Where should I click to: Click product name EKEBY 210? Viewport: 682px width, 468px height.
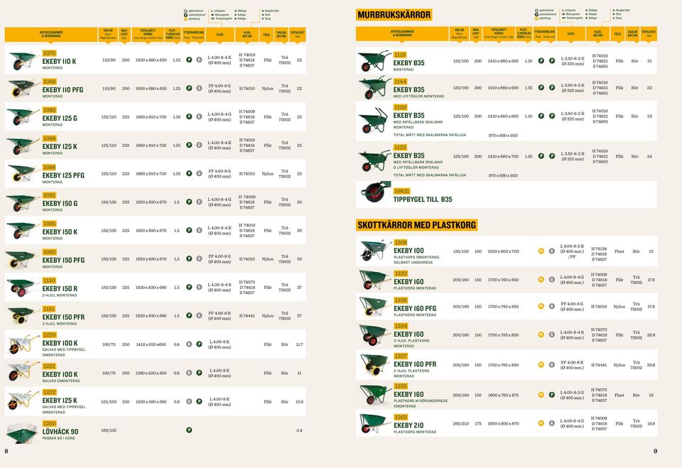tap(408, 425)
